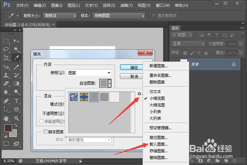
Task: Select the Pen tool
Action: point(6,101)
